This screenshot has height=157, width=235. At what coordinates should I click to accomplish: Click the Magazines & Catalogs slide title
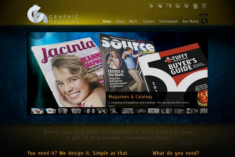(130, 97)
